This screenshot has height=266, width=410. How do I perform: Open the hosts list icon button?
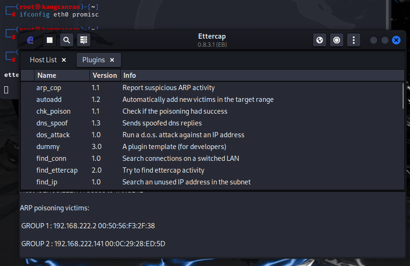click(x=83, y=40)
